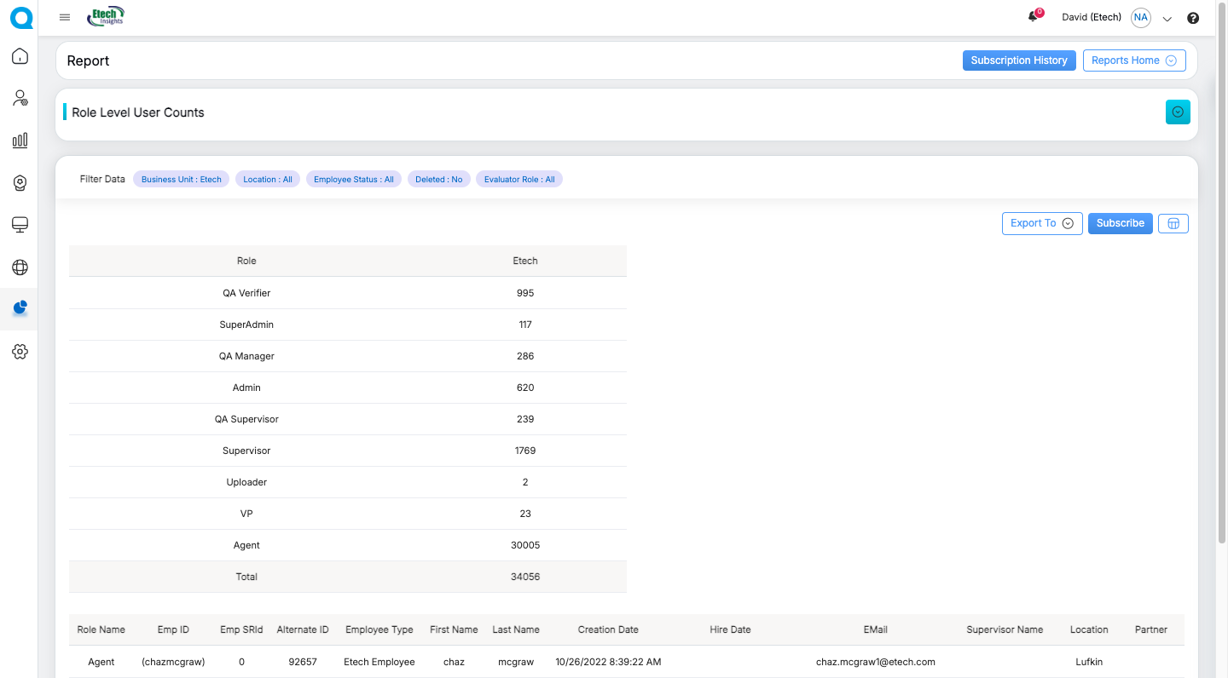Open the user profile dropdown chevron
Image resolution: width=1228 pixels, height=678 pixels.
click(1167, 19)
